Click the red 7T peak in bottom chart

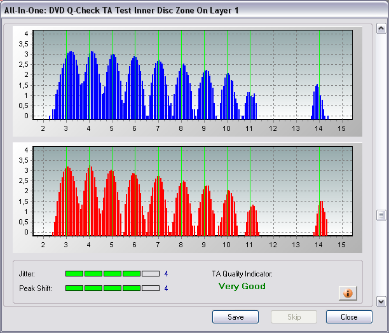pos(158,206)
